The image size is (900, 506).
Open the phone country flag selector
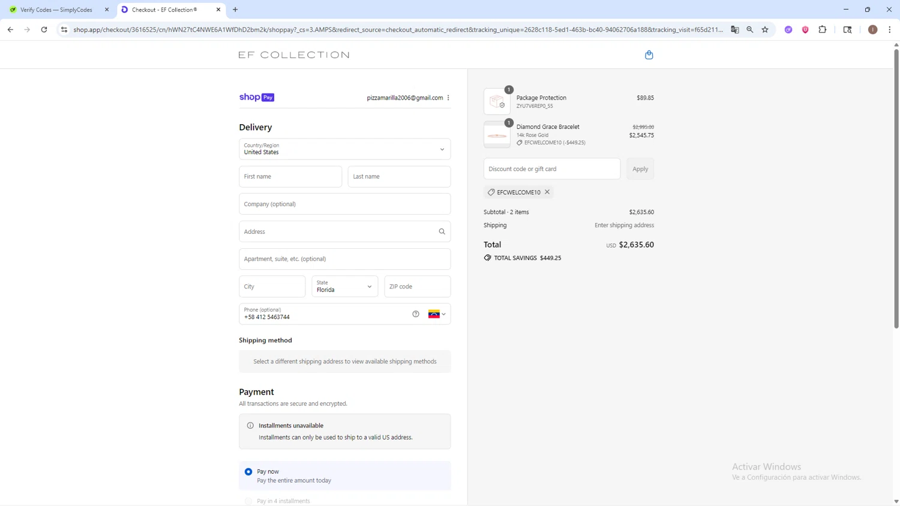coord(437,314)
